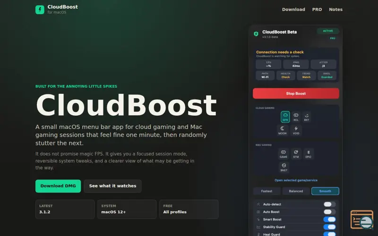
Task: Click the Heat Guard thermometer icon
Action: point(258,234)
